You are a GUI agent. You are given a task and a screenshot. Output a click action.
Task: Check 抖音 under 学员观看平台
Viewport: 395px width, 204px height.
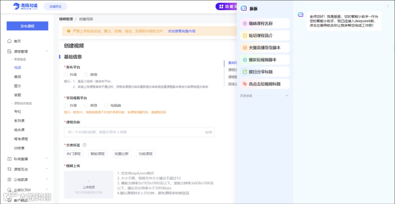tap(66, 105)
